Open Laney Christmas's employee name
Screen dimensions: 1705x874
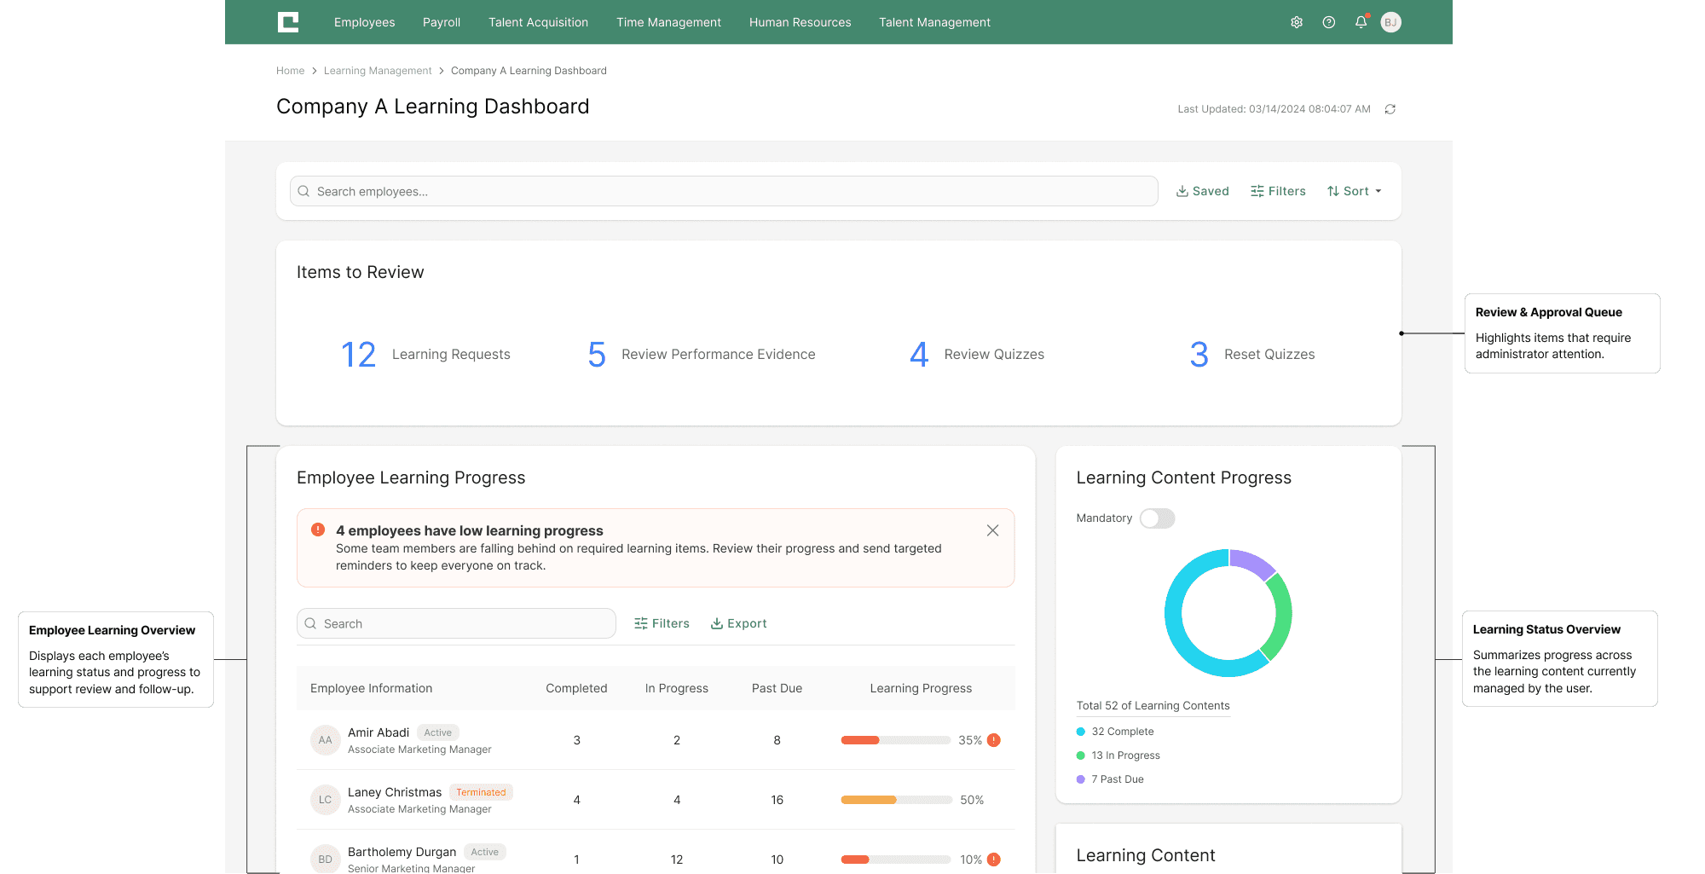click(395, 792)
